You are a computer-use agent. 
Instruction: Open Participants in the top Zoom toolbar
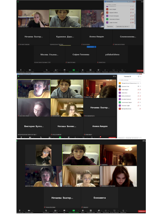pos(56,70)
